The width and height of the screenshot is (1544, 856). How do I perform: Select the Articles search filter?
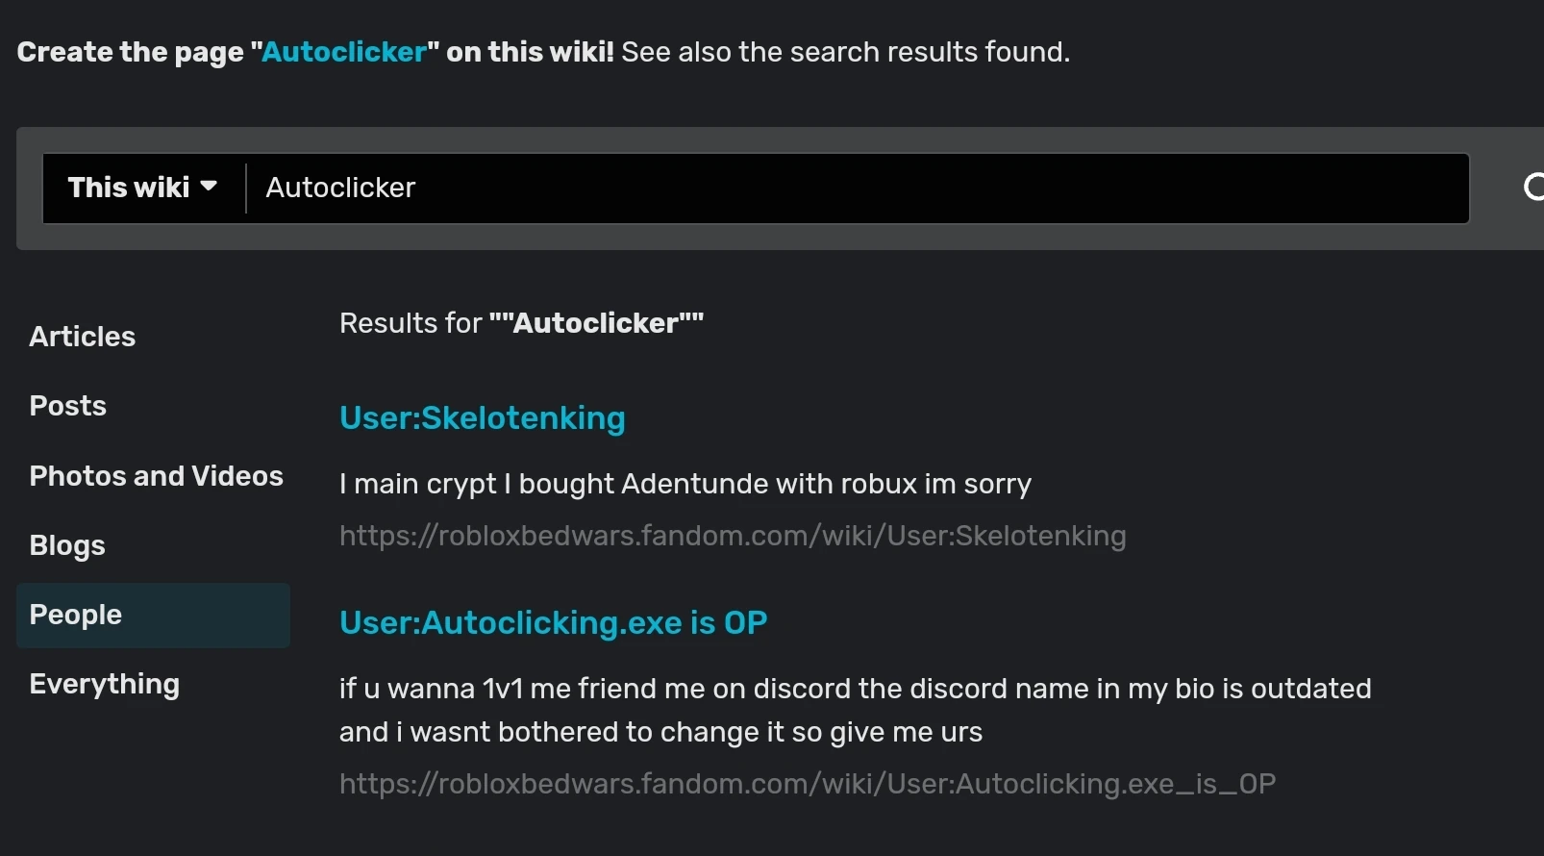pos(83,336)
